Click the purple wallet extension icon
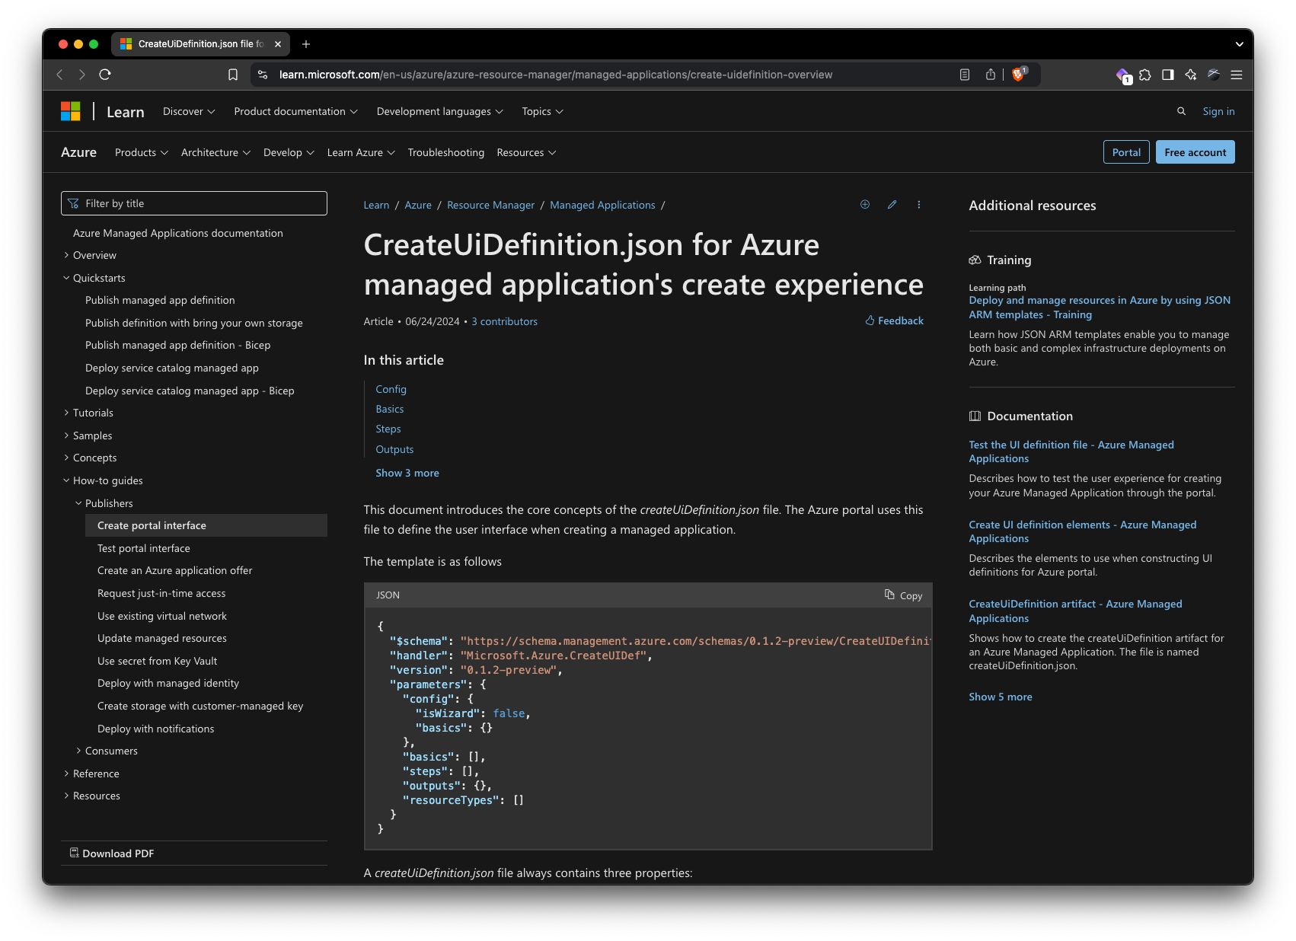The image size is (1296, 941). [x=1124, y=75]
